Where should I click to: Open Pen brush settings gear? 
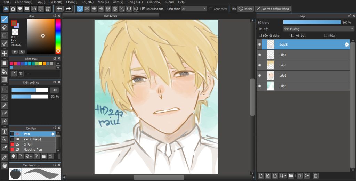pos(53,134)
